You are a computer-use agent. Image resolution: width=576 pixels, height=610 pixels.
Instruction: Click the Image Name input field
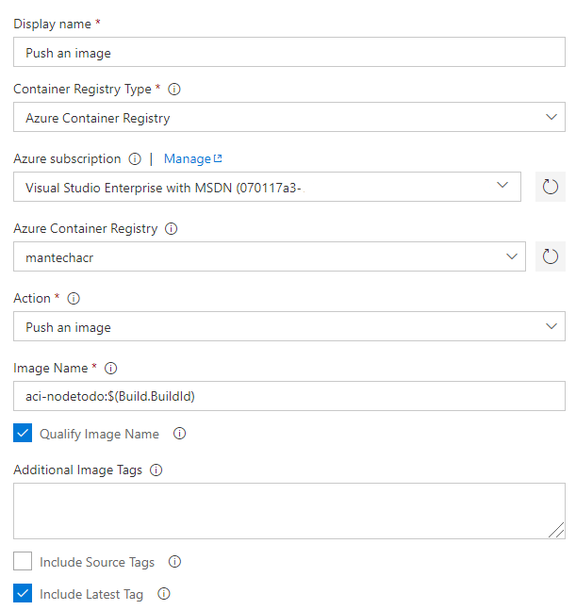click(289, 396)
